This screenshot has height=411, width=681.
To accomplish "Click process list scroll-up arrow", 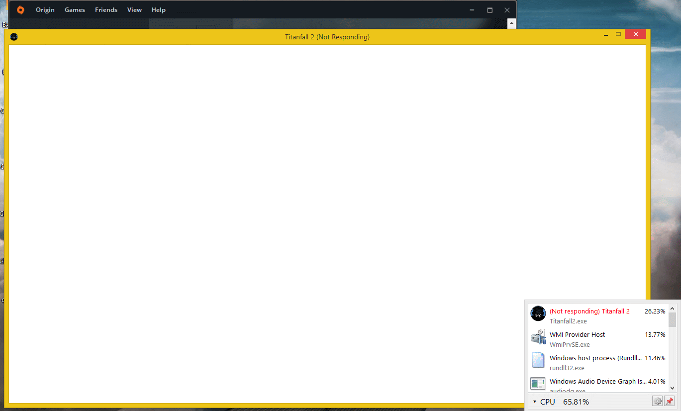I will coord(672,308).
